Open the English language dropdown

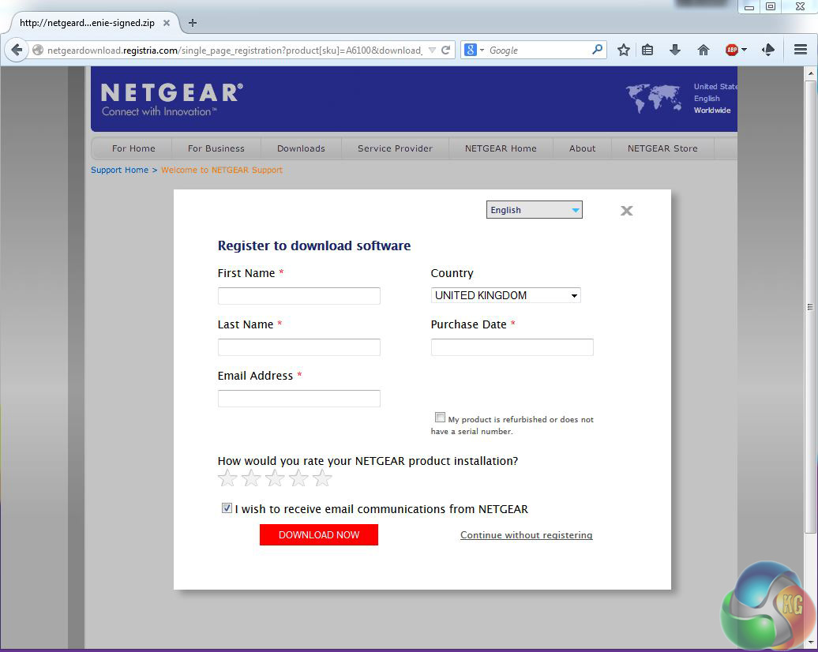click(x=535, y=210)
